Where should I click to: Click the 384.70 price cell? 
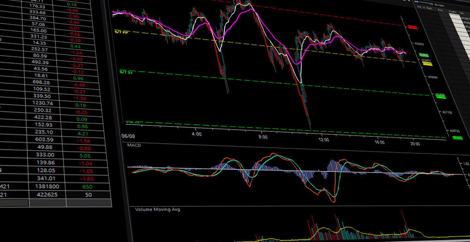tap(38, 18)
